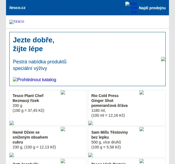Image resolution: width=175 pixels, height=164 pixels.
Task: Click price image of Rio Cold Press card
Action: tap(91, 123)
